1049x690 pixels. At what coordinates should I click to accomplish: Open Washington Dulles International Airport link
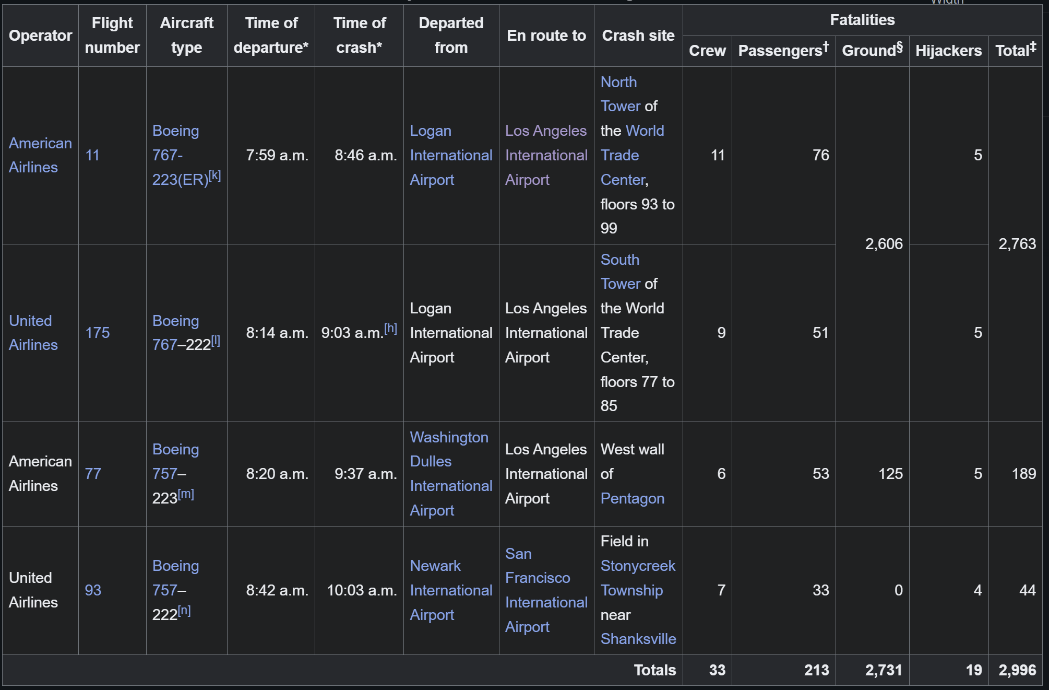coord(451,474)
